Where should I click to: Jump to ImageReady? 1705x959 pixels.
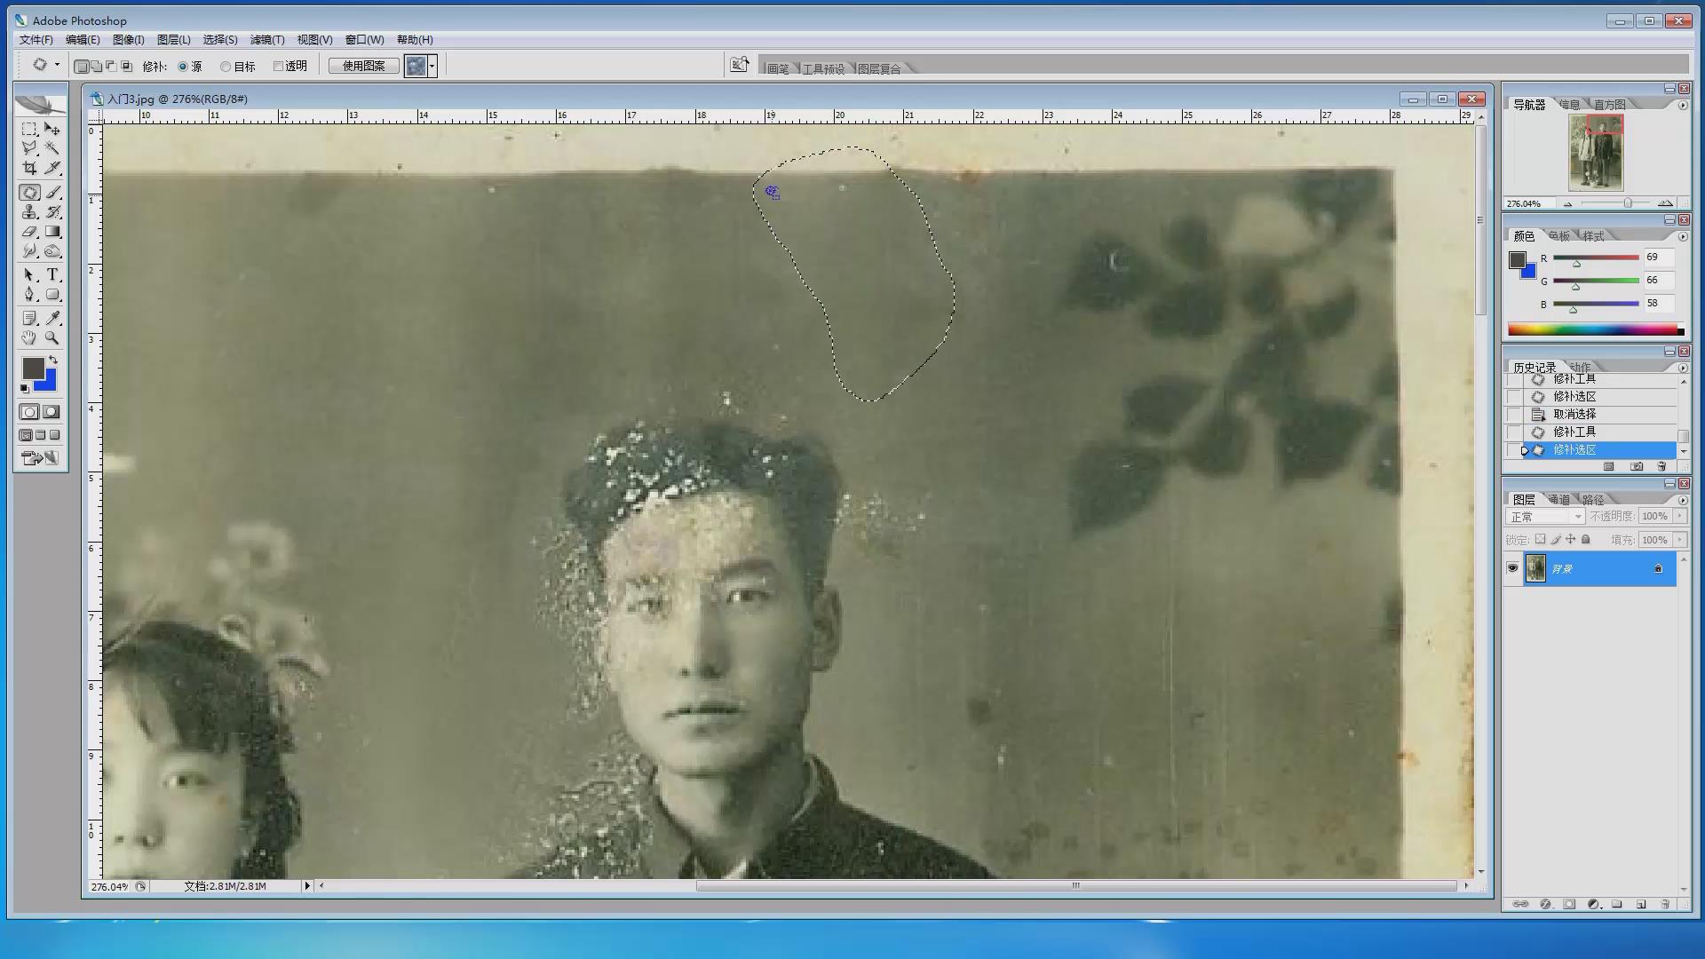40,458
